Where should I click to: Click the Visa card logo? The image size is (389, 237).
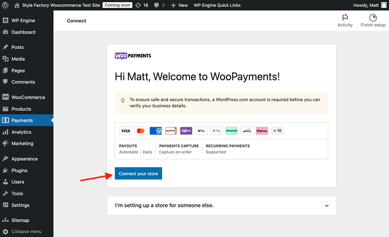(x=125, y=131)
